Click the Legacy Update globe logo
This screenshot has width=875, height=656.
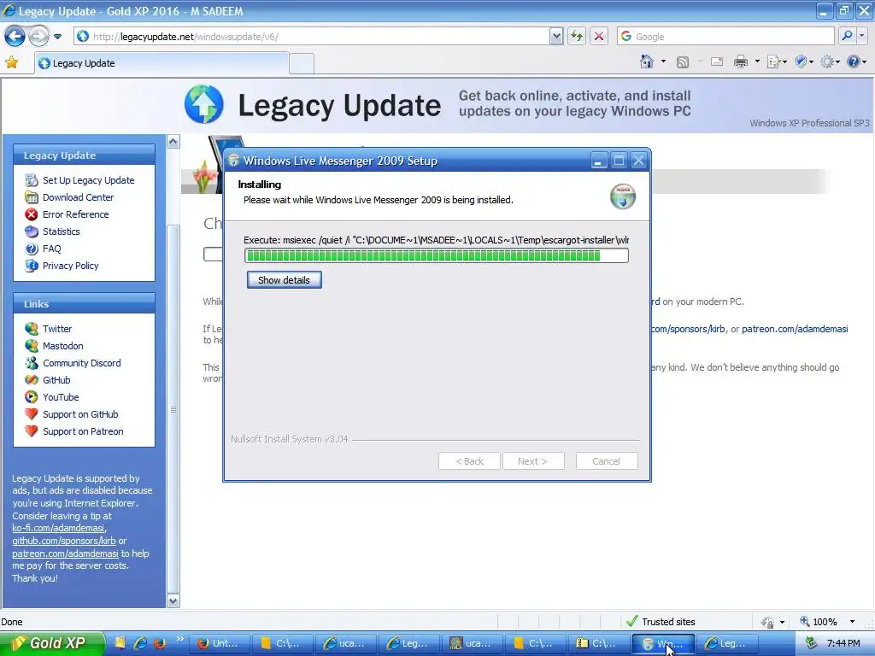click(204, 104)
